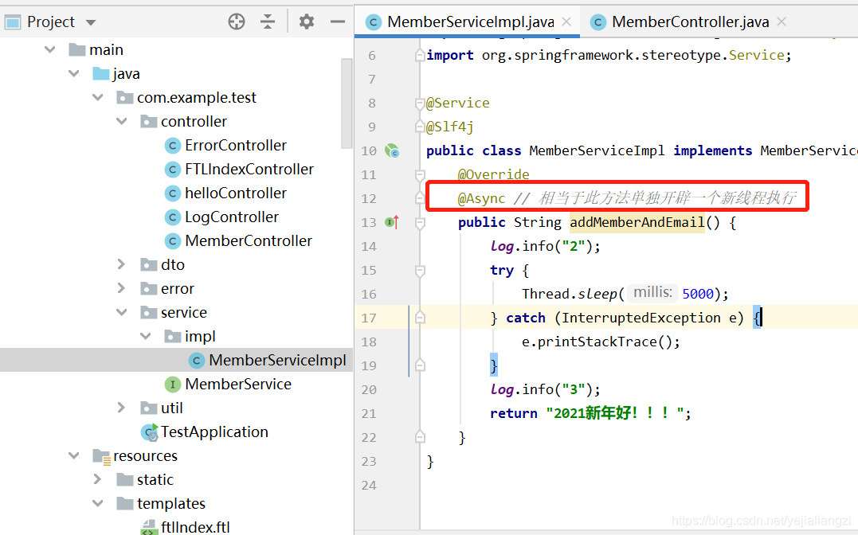Click the millis: parameter hint

point(652,293)
